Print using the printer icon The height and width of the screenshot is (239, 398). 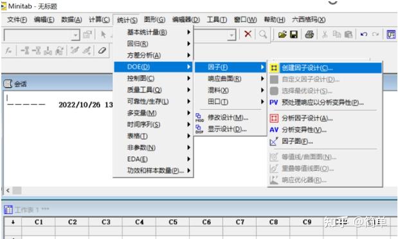(x=309, y=34)
